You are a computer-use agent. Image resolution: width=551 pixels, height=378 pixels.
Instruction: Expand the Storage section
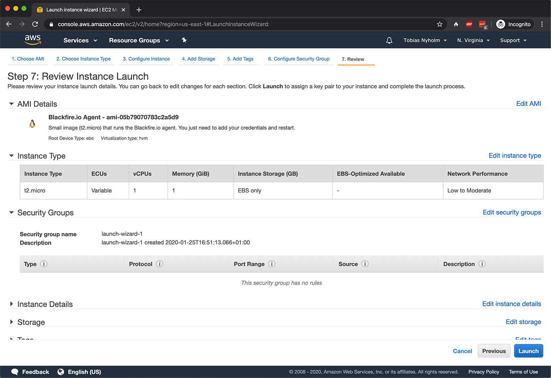click(11, 322)
